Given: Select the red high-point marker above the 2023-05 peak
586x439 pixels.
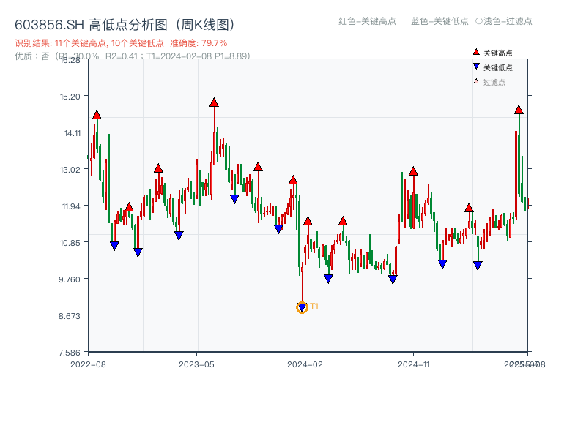Looking at the screenshot, I should click(215, 104).
